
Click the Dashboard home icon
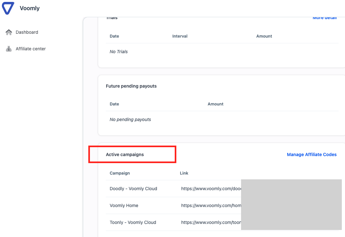(x=9, y=32)
